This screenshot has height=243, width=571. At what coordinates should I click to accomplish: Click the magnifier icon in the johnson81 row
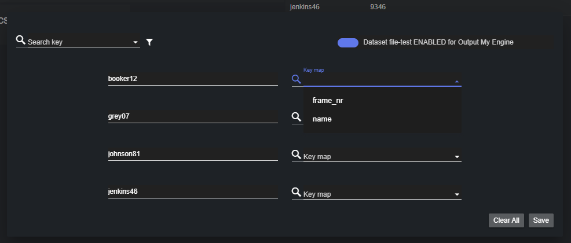click(297, 154)
